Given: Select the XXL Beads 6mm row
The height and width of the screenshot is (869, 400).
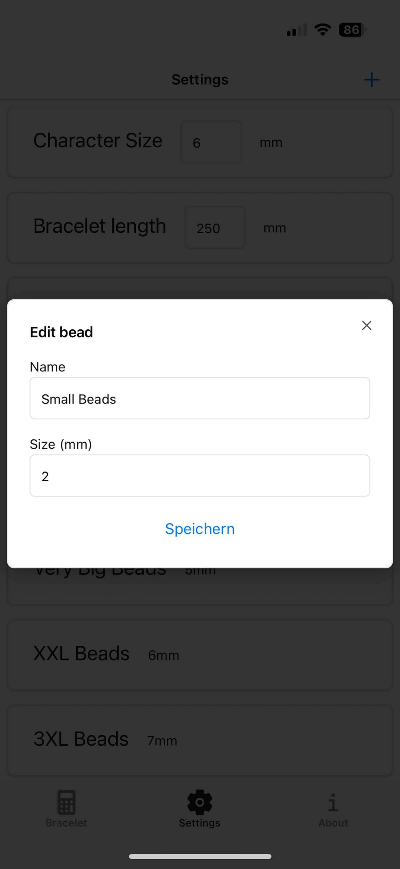Looking at the screenshot, I should click(200, 655).
